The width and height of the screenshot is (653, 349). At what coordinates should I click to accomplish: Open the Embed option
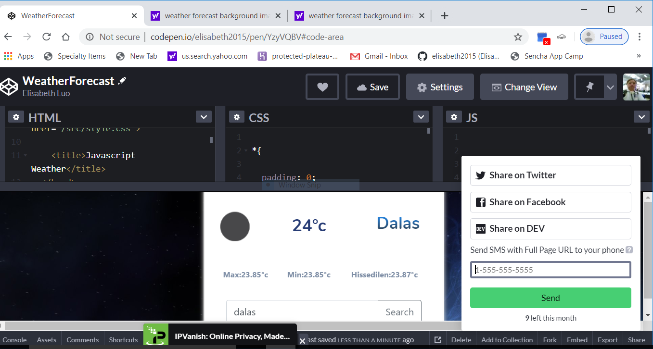tap(577, 340)
